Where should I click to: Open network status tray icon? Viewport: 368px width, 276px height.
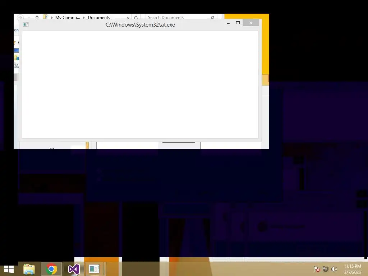[325, 269]
